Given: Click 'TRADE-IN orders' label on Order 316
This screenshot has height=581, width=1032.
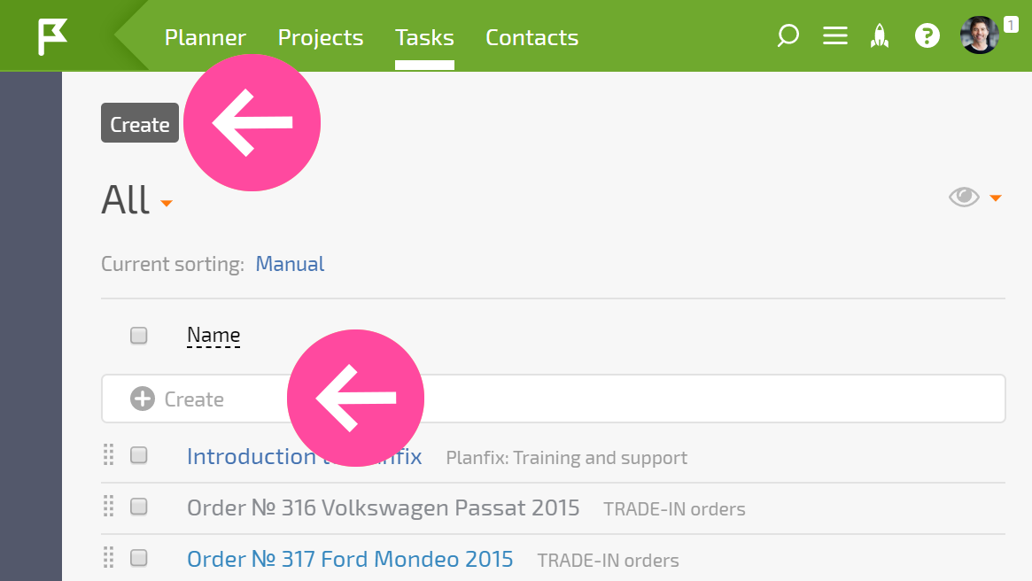Looking at the screenshot, I should click(675, 508).
